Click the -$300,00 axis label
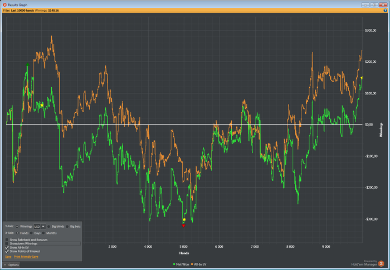This screenshot has width=390, height=270. 370,219
